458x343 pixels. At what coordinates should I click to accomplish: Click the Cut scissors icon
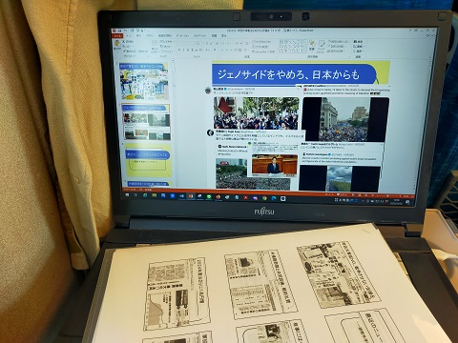point(128,42)
